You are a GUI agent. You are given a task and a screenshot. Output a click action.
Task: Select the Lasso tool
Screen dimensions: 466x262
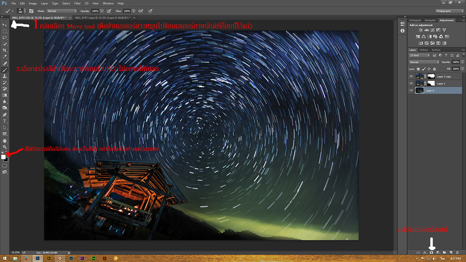pyautogui.click(x=5, y=37)
